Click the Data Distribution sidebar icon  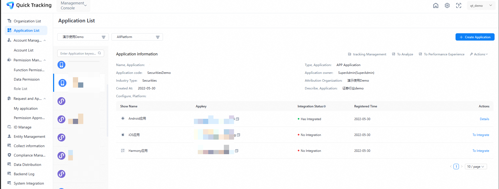pos(9,164)
